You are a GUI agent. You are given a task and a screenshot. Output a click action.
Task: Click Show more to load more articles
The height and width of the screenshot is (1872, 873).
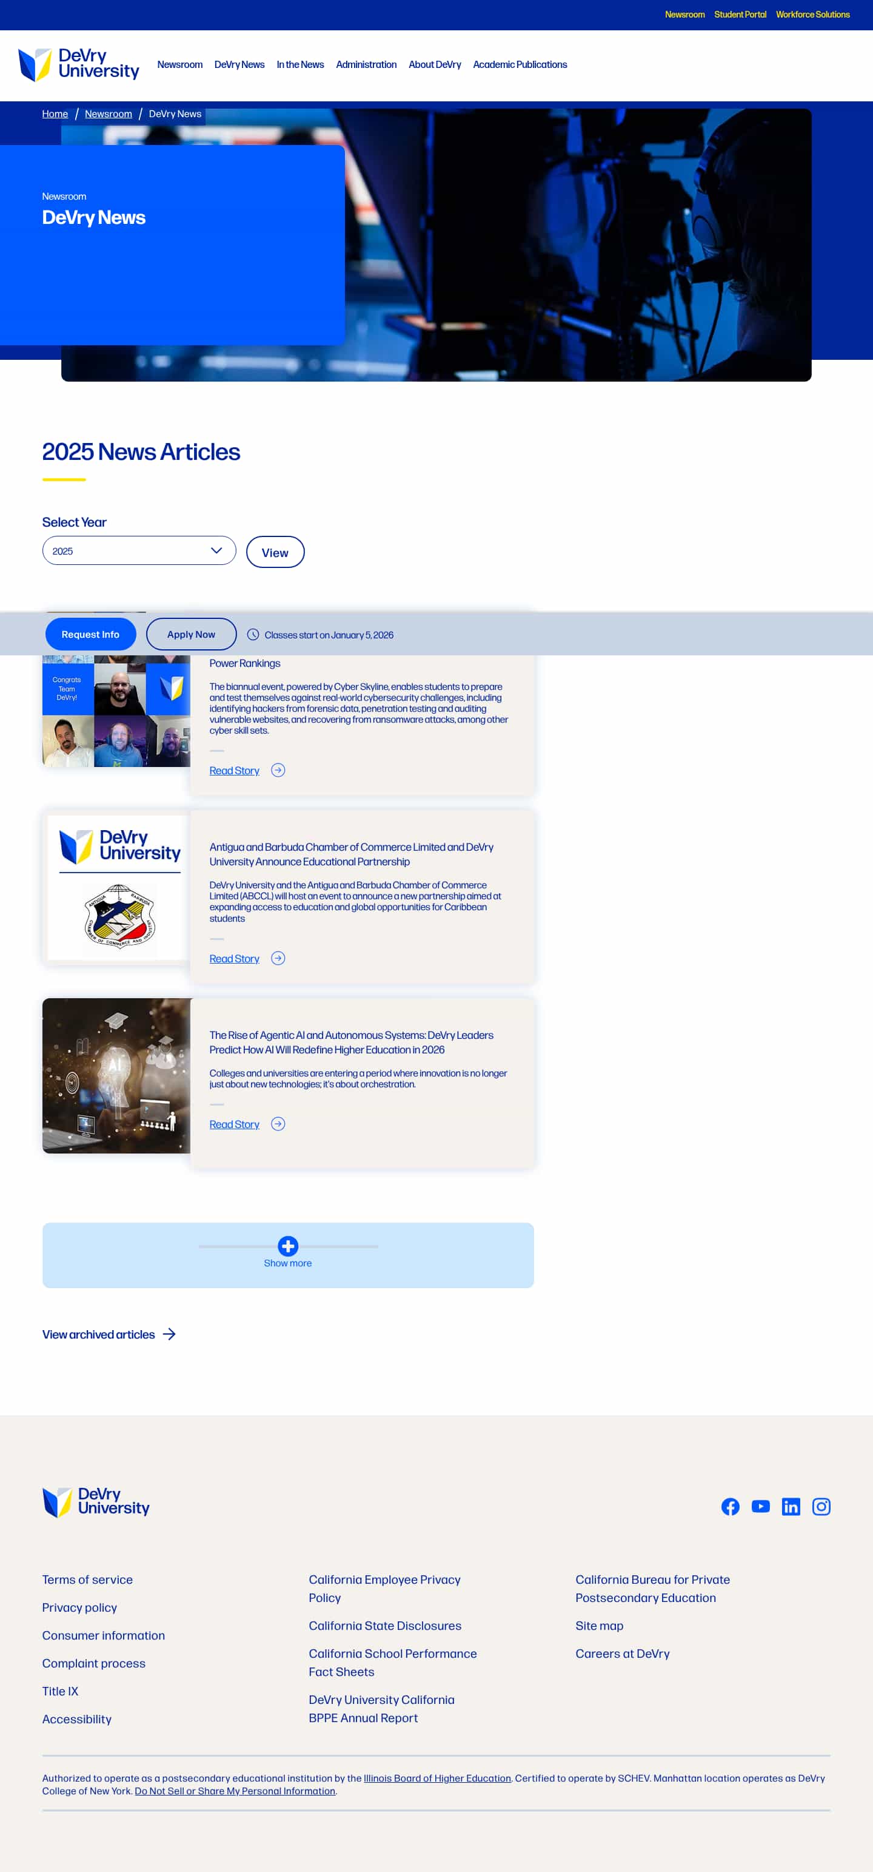coord(287,1263)
